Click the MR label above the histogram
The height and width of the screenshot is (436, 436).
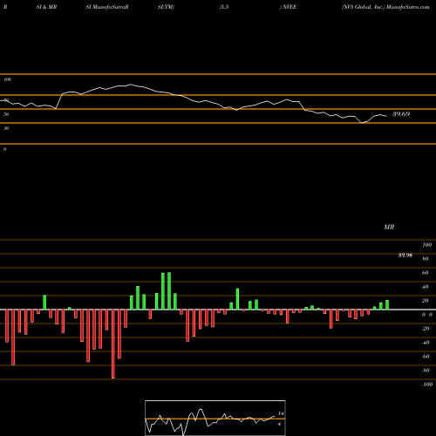389,227
